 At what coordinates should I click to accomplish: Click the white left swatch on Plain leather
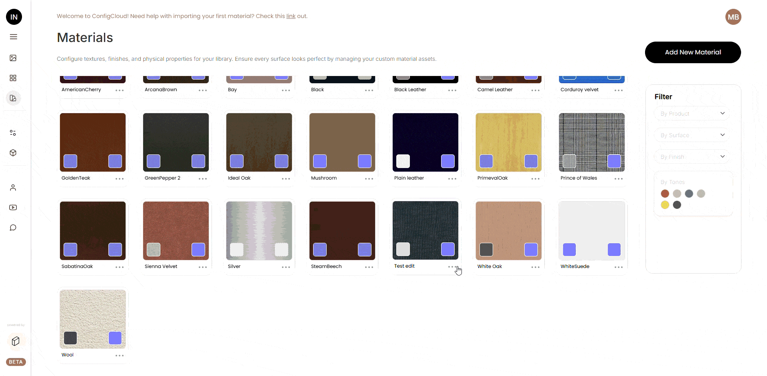tap(403, 161)
